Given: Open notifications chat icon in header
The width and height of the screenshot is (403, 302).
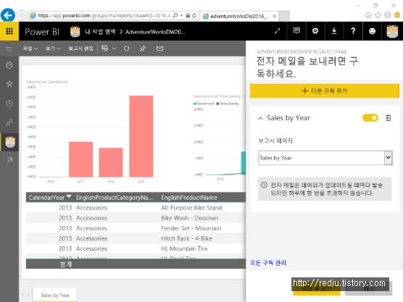Looking at the screenshot, I should [x=296, y=31].
